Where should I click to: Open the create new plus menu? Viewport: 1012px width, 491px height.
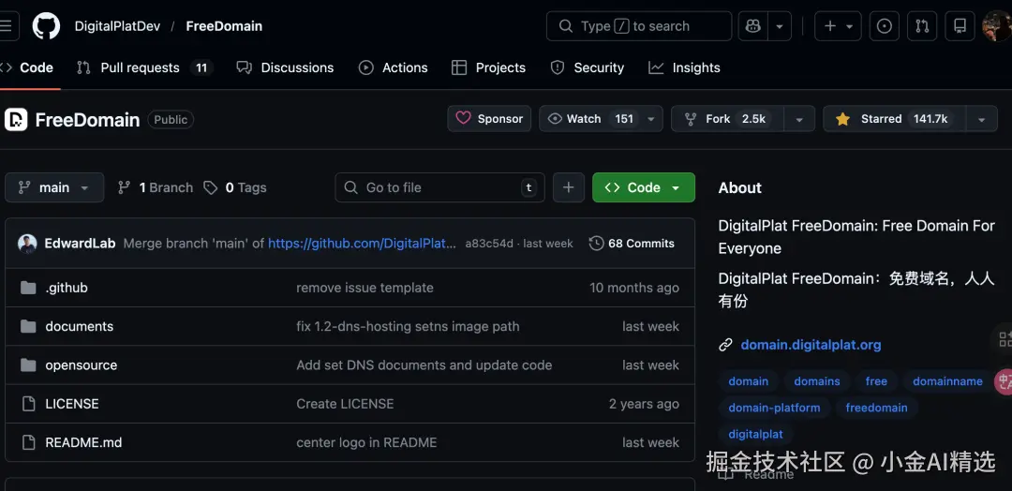[x=838, y=26]
